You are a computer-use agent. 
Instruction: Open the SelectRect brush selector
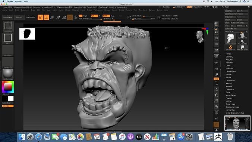[x=8, y=27]
